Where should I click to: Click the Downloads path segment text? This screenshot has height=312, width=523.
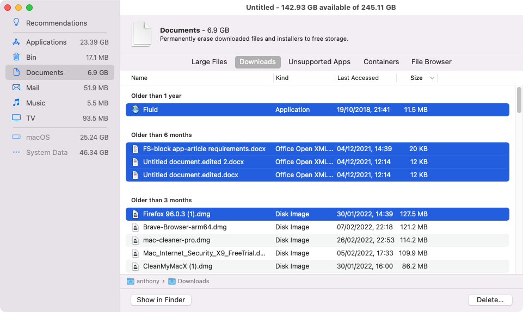pos(193,281)
